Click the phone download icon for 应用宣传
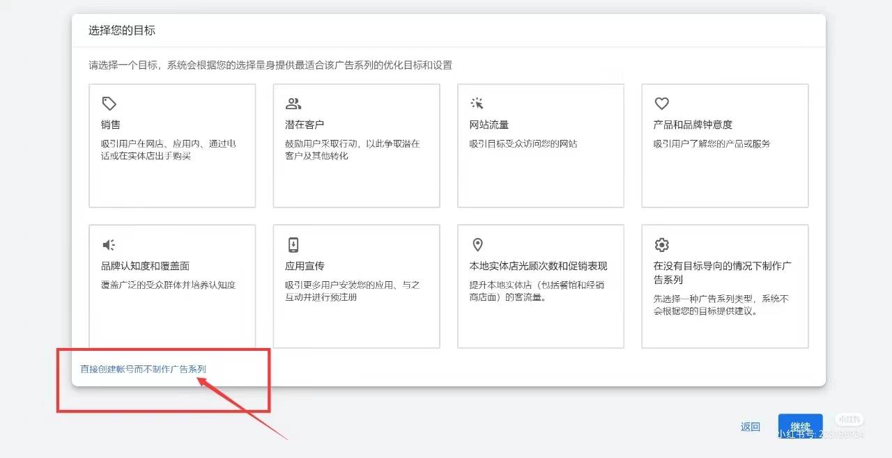This screenshot has height=458, width=892. tap(293, 245)
